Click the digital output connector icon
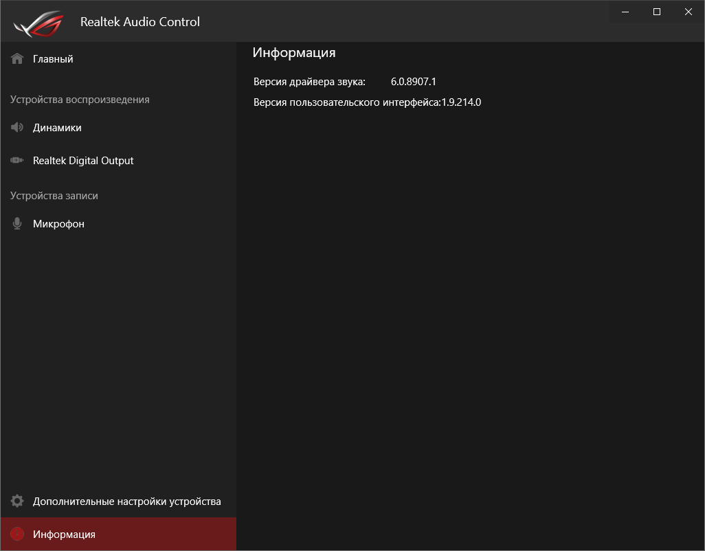Screen dimensions: 705x551 click(x=17, y=161)
